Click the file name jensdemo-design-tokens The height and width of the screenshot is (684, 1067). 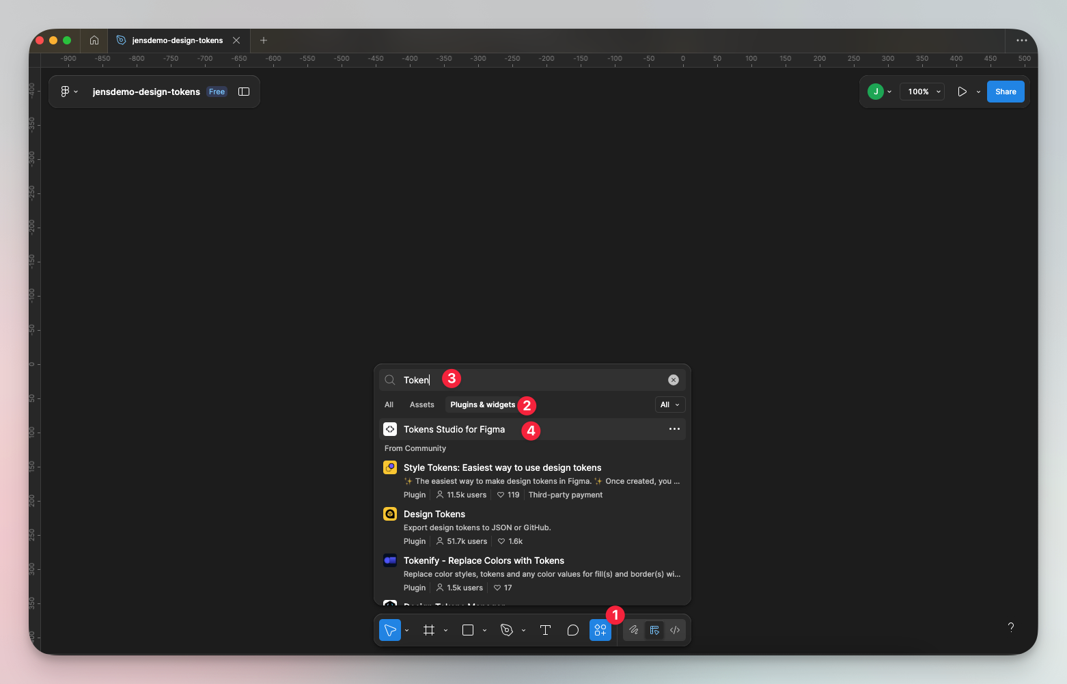click(x=146, y=92)
